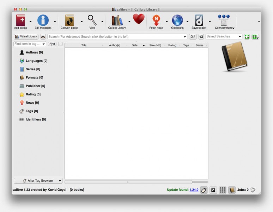This screenshot has width=273, height=212.
Task: Sort by the Size (MB) column header
Action: [x=155, y=45]
